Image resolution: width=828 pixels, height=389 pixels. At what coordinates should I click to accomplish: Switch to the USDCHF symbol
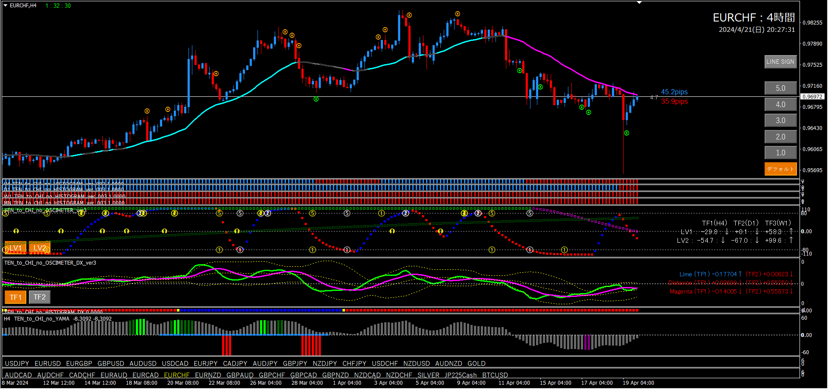385,364
